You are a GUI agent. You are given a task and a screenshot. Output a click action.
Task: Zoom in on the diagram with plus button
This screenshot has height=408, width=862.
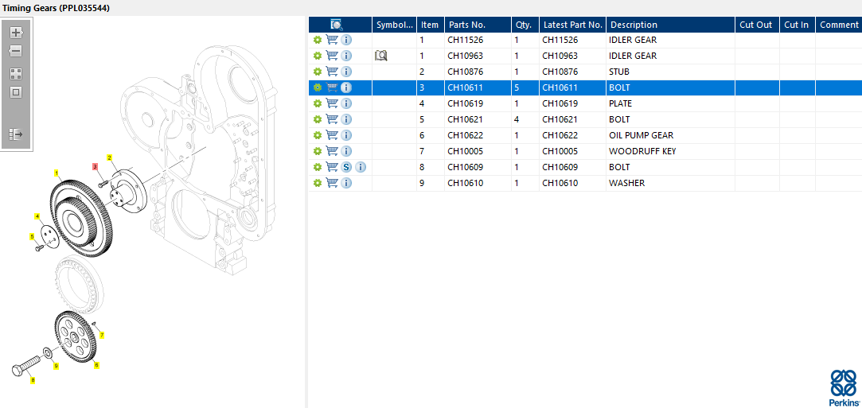click(16, 33)
